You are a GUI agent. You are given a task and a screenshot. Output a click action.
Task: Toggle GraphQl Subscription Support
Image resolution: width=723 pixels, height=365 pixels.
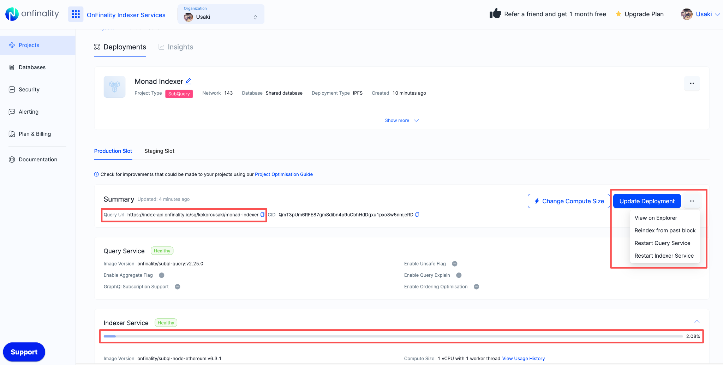pyautogui.click(x=178, y=286)
